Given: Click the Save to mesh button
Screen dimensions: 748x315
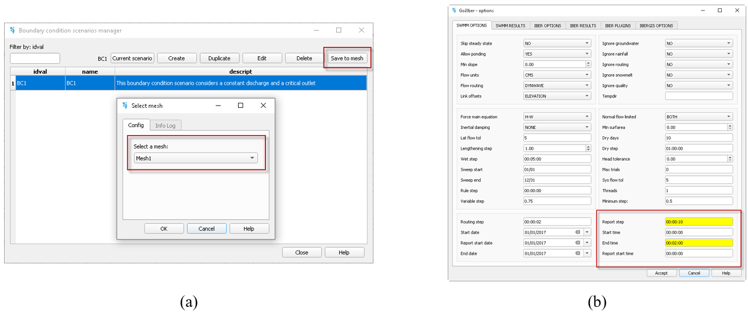Looking at the screenshot, I should point(347,58).
